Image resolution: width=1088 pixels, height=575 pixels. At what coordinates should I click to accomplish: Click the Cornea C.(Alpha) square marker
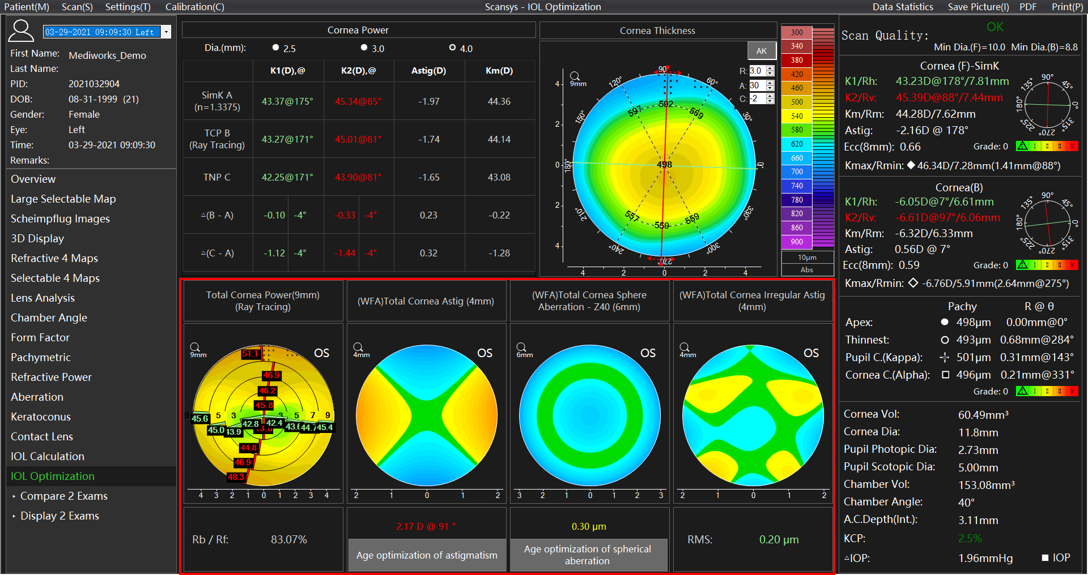(945, 375)
